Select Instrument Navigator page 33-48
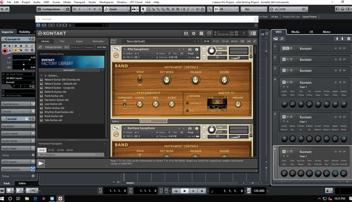Image resolution: width=352 pixels, height=202 pixels. (x=60, y=150)
